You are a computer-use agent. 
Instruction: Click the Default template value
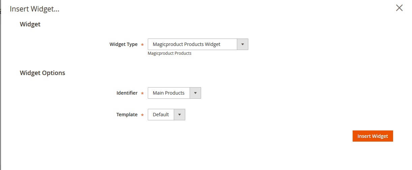click(x=161, y=115)
